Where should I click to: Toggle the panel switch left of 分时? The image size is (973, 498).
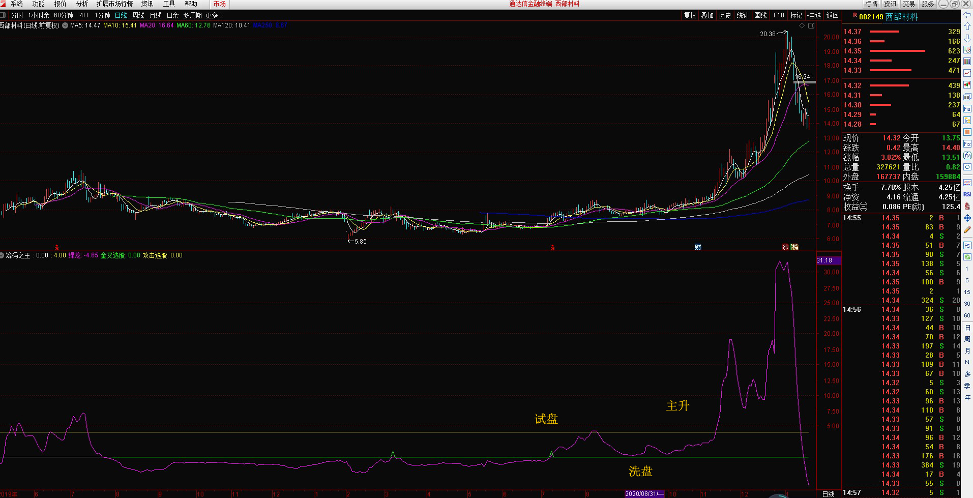pyautogui.click(x=4, y=15)
